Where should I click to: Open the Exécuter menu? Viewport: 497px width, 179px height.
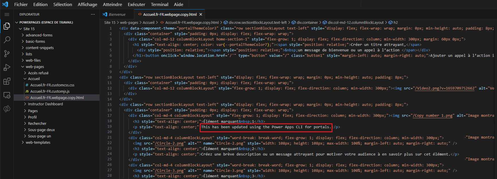[136, 4]
